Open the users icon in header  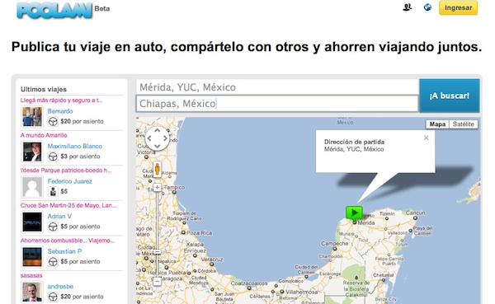(408, 7)
